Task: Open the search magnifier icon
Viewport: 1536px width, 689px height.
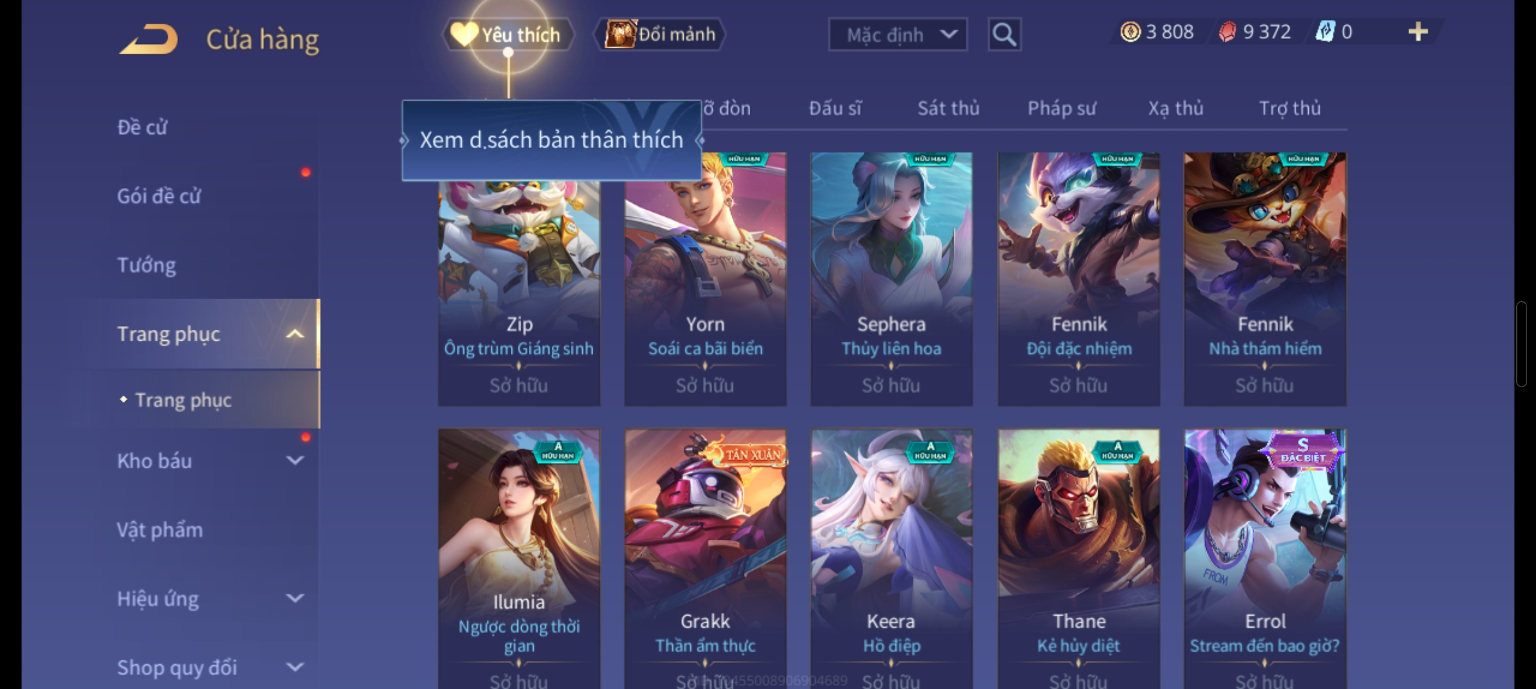Action: [1004, 34]
